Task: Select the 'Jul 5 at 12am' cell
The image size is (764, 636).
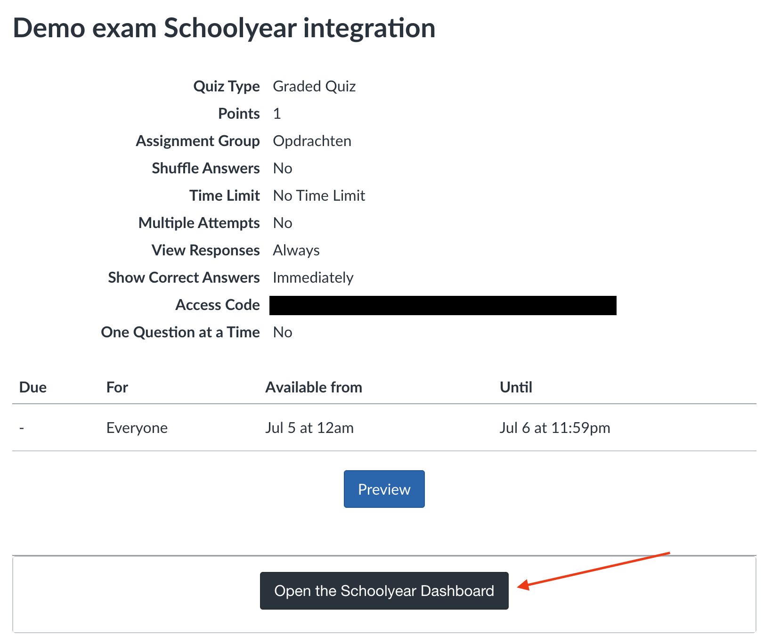Action: [x=309, y=428]
